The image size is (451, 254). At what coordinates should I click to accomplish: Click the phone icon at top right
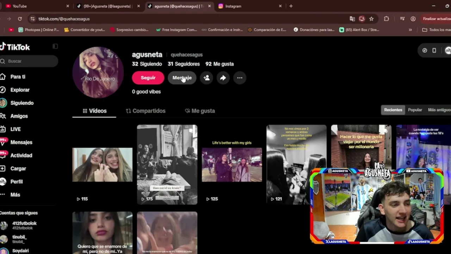click(x=434, y=50)
